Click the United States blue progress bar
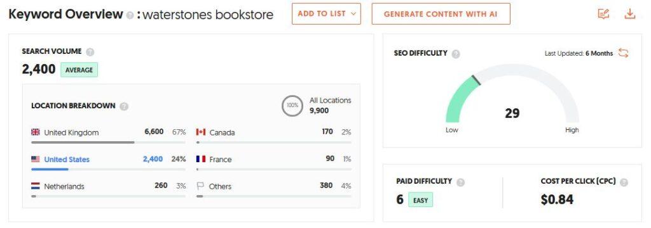 (50, 169)
